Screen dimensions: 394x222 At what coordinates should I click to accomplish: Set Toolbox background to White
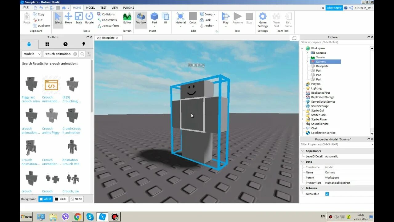(x=45, y=199)
